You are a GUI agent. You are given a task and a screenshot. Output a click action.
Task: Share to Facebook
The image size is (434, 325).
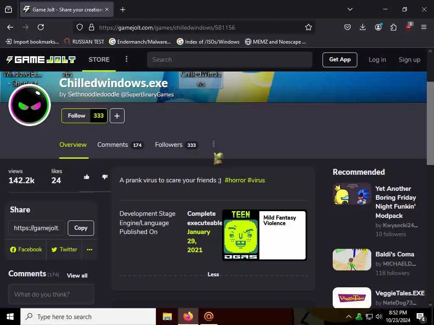26,250
